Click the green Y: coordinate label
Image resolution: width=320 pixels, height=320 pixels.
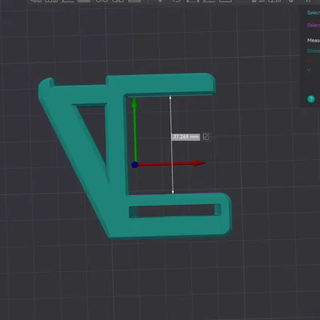tap(310, 70)
